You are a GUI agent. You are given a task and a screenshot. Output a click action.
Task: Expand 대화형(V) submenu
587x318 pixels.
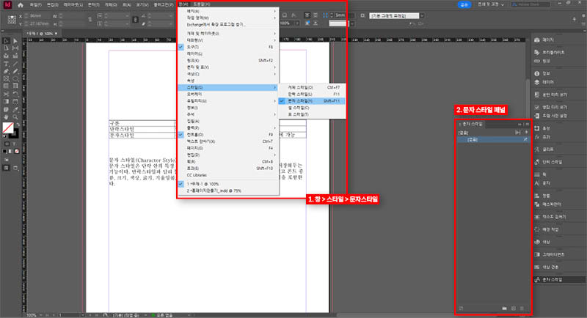coord(228,40)
